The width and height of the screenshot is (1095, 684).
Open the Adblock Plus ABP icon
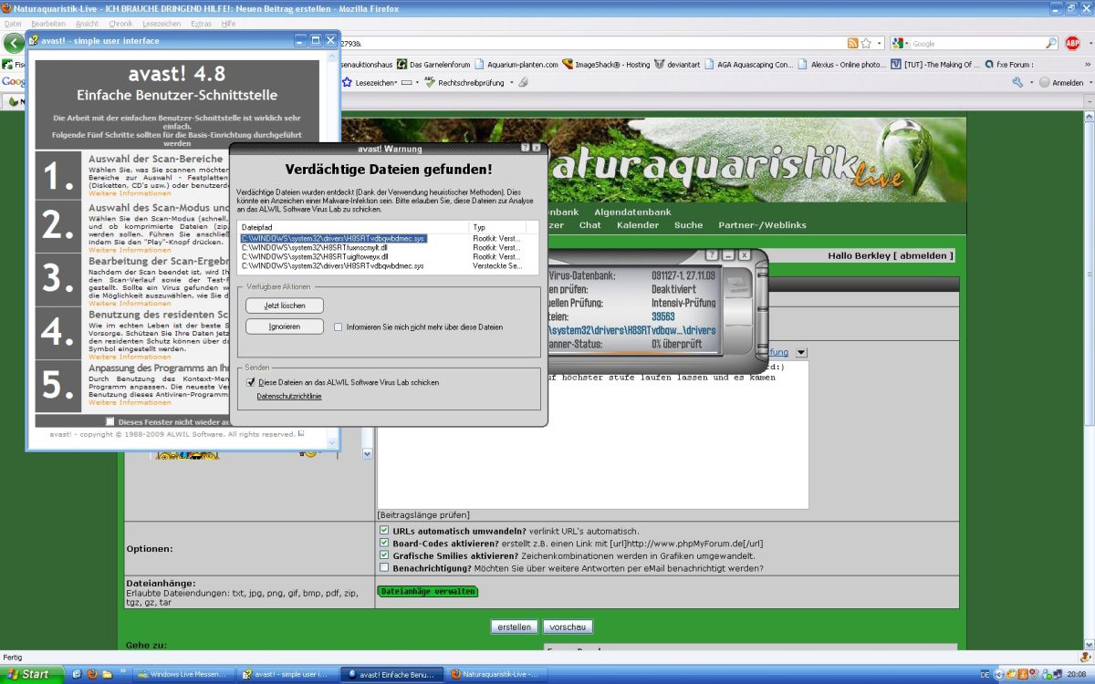(x=1072, y=43)
